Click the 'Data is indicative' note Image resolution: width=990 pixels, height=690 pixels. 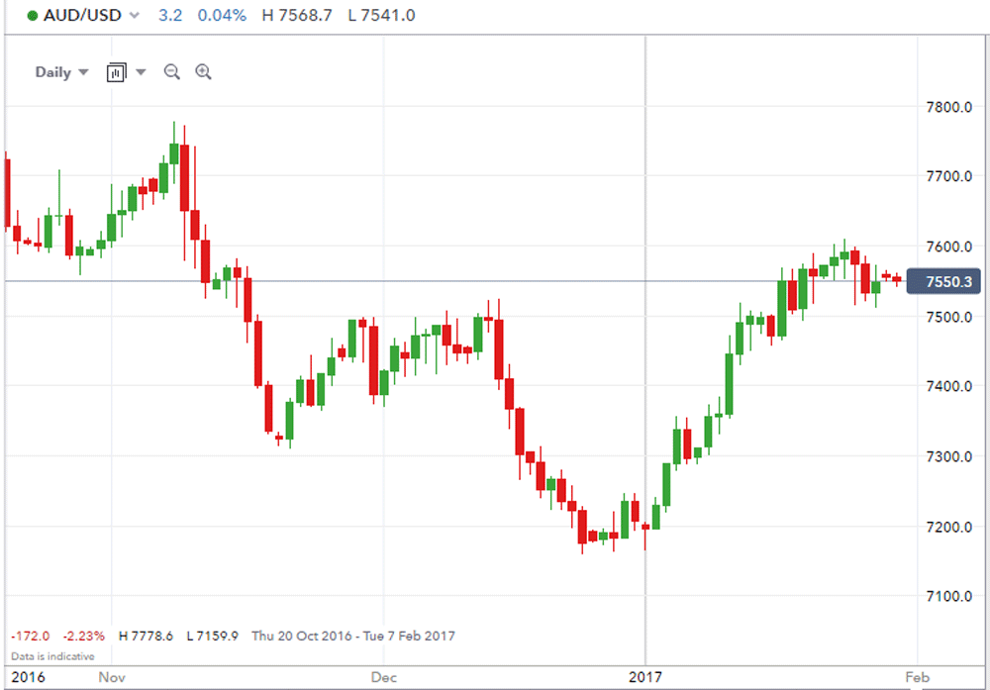[52, 656]
